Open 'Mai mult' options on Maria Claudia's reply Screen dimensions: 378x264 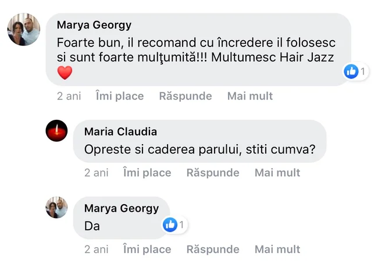click(x=277, y=172)
